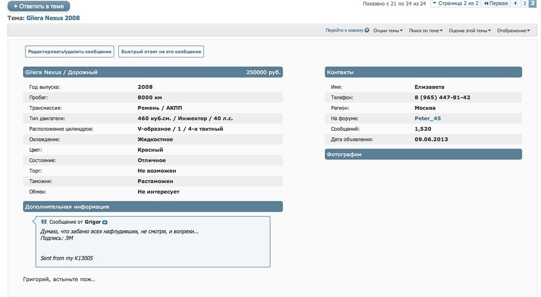Click the Показано с 21 по 24 из 24 text

[394, 4]
